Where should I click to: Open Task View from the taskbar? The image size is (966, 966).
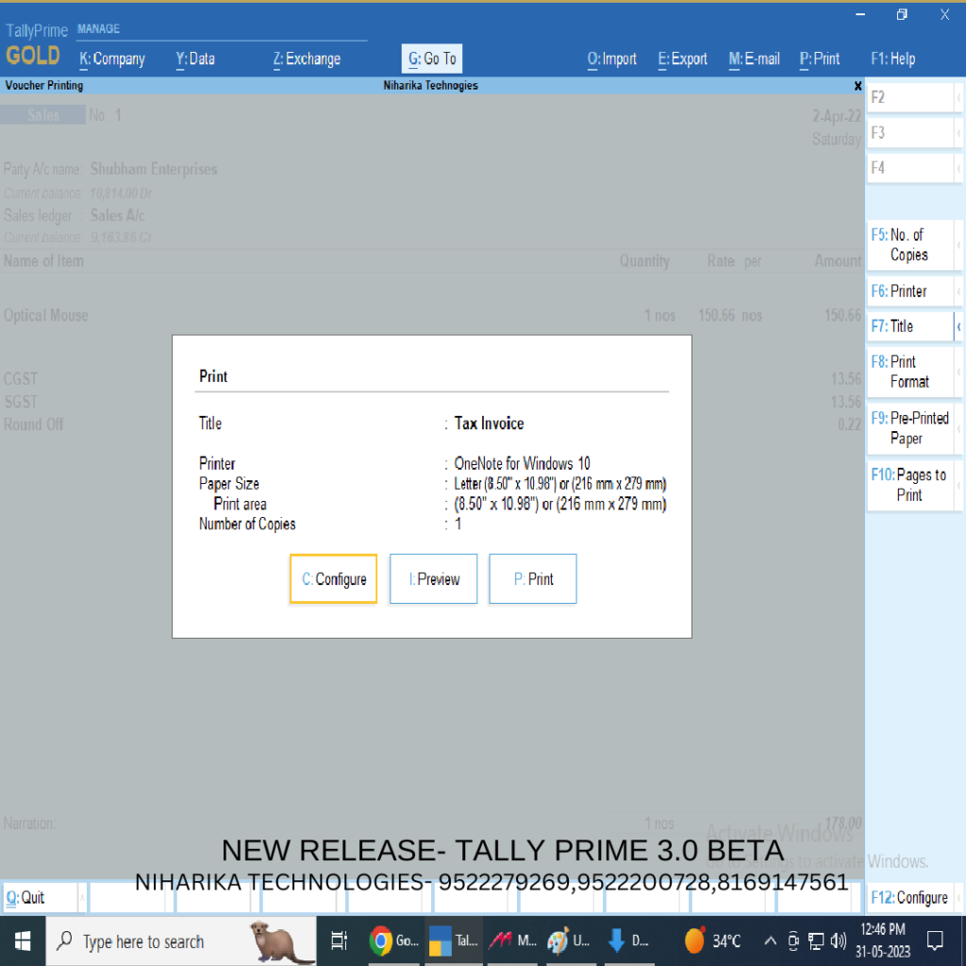click(x=339, y=941)
